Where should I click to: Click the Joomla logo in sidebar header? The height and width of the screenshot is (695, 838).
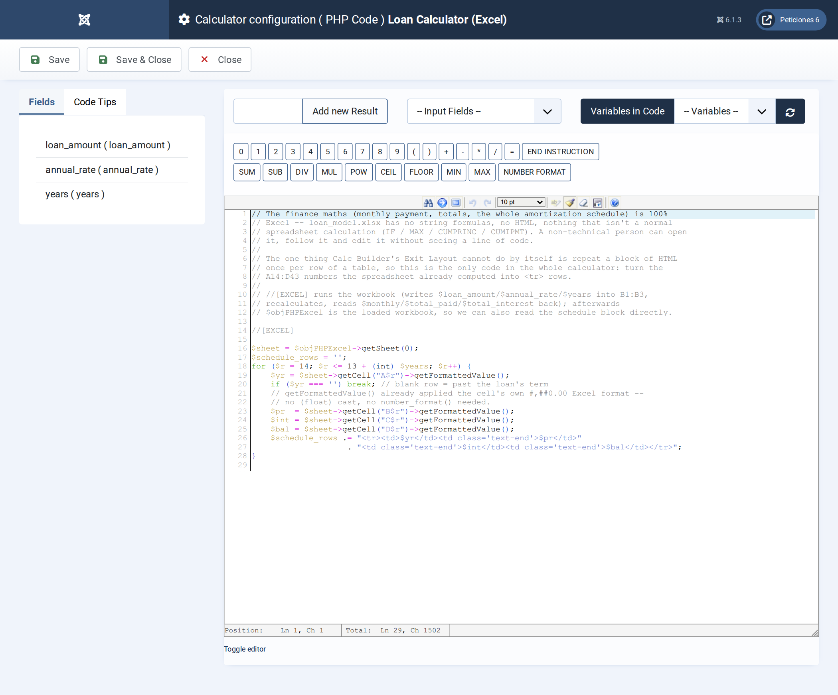(x=84, y=20)
